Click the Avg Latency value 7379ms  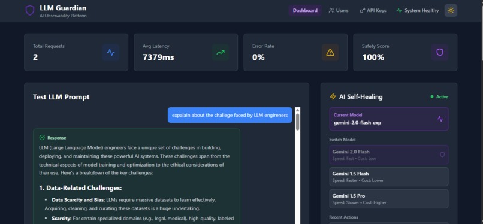point(158,57)
